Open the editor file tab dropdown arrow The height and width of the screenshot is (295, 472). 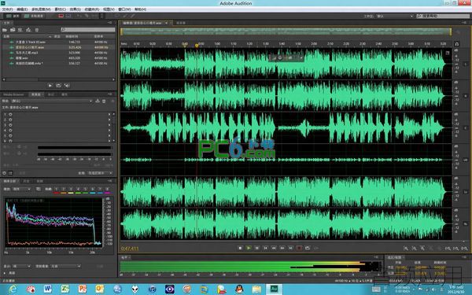[x=166, y=23]
